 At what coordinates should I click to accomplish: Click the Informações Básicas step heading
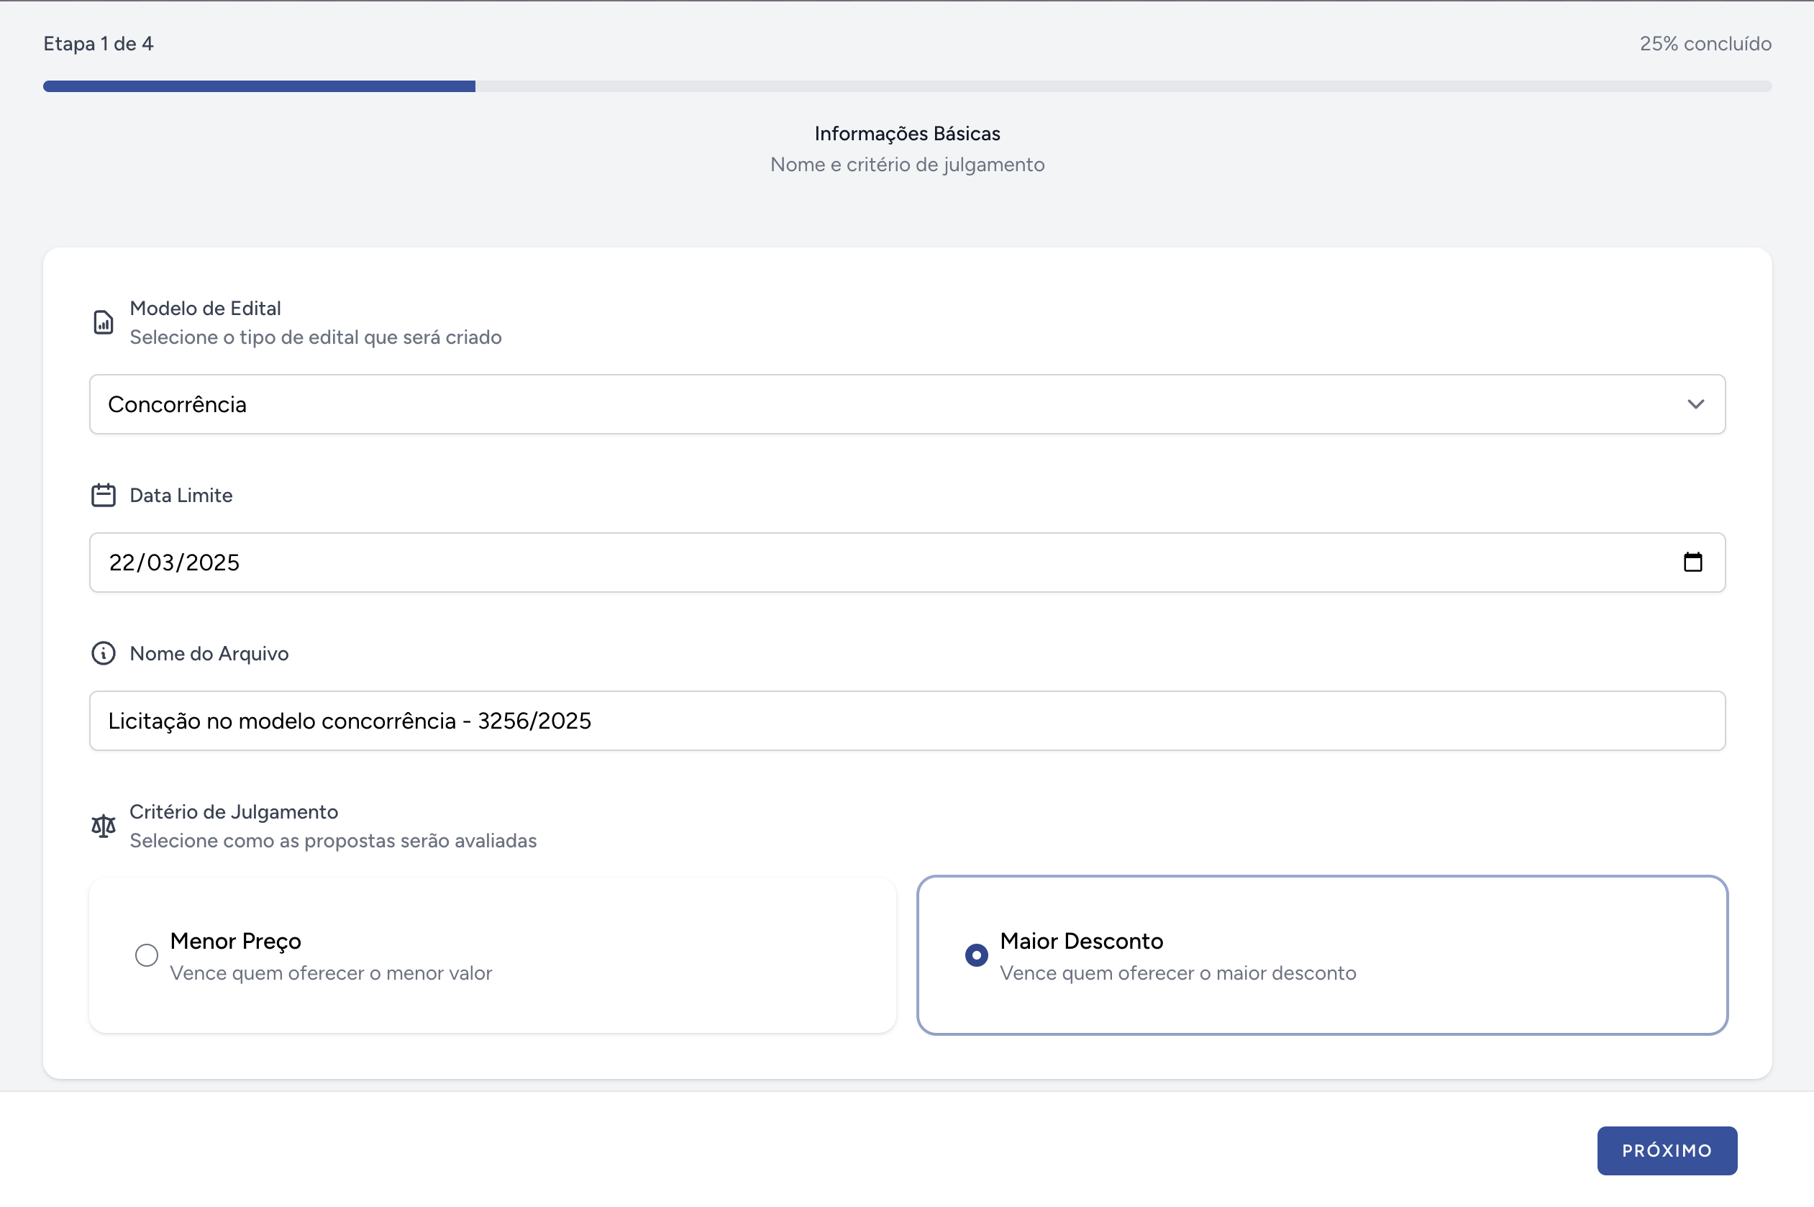click(906, 133)
